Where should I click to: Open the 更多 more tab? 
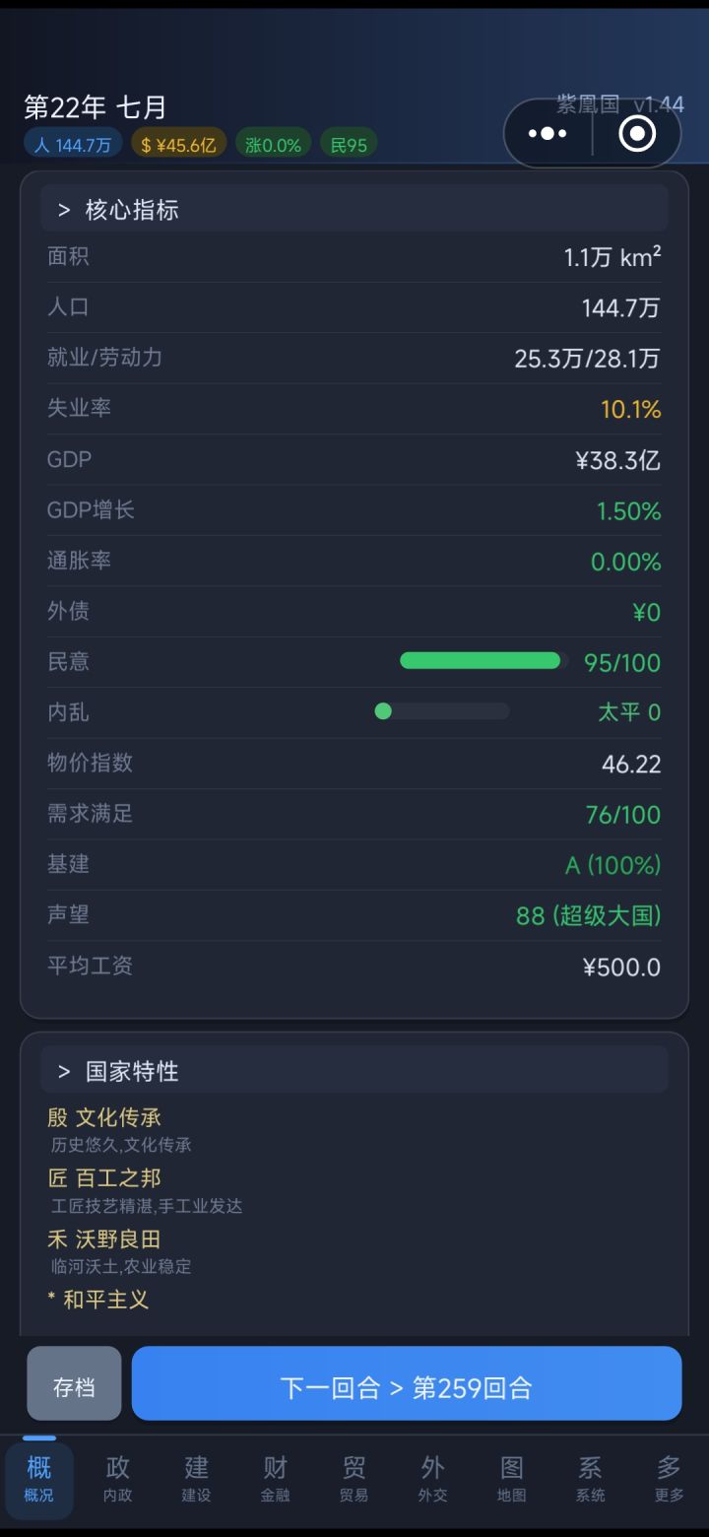click(x=670, y=1478)
